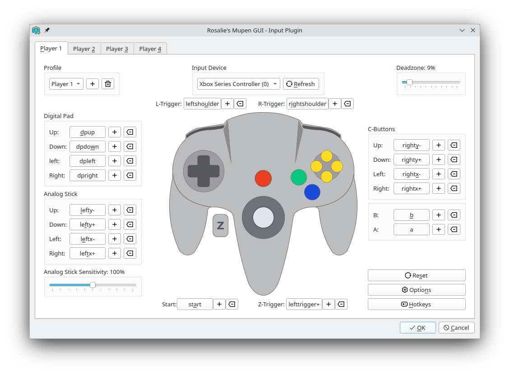This screenshot has height=374, width=510.
Task: Reset the controller mappings
Action: point(417,275)
